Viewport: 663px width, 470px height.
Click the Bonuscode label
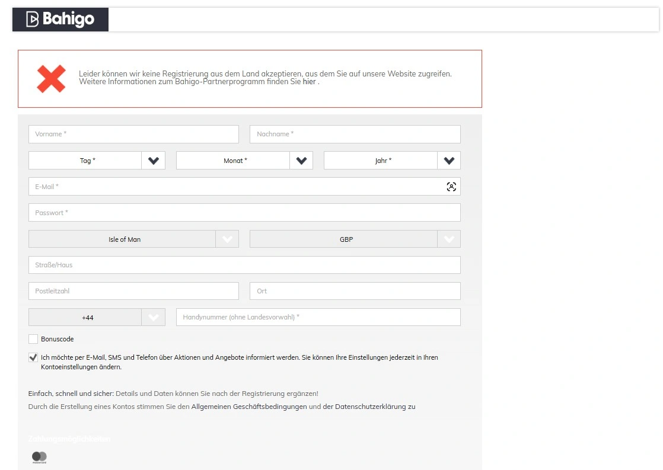tap(58, 339)
